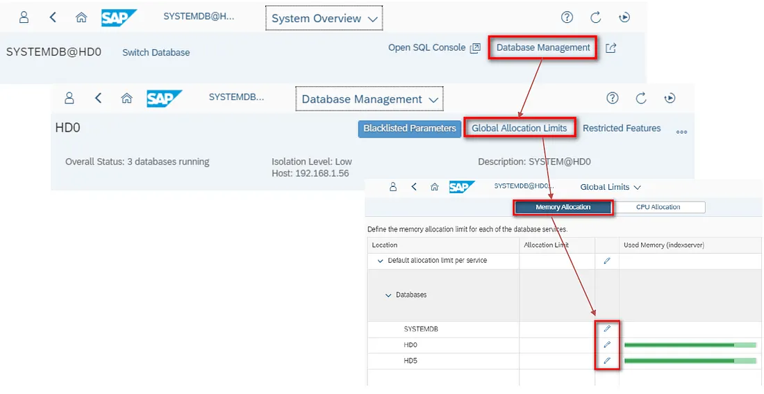Click share icon next to Database Management link
Screen dimensions: 764x394
click(611, 48)
